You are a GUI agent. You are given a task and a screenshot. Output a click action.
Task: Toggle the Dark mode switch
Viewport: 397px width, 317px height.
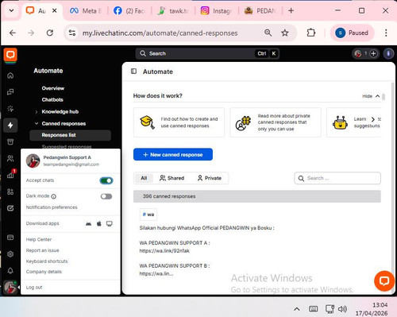click(106, 196)
